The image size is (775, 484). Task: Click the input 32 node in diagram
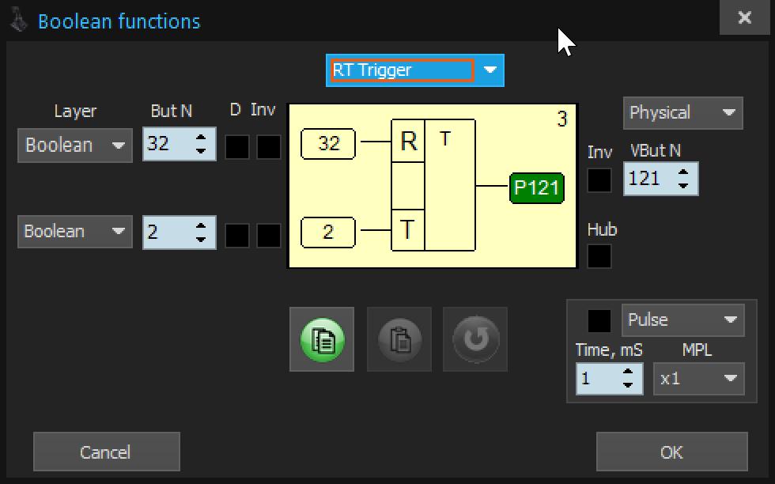click(x=328, y=144)
